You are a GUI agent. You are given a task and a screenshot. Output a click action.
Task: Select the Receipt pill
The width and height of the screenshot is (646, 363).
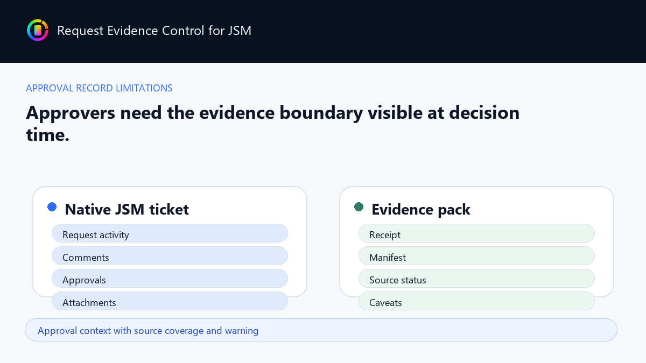click(476, 234)
